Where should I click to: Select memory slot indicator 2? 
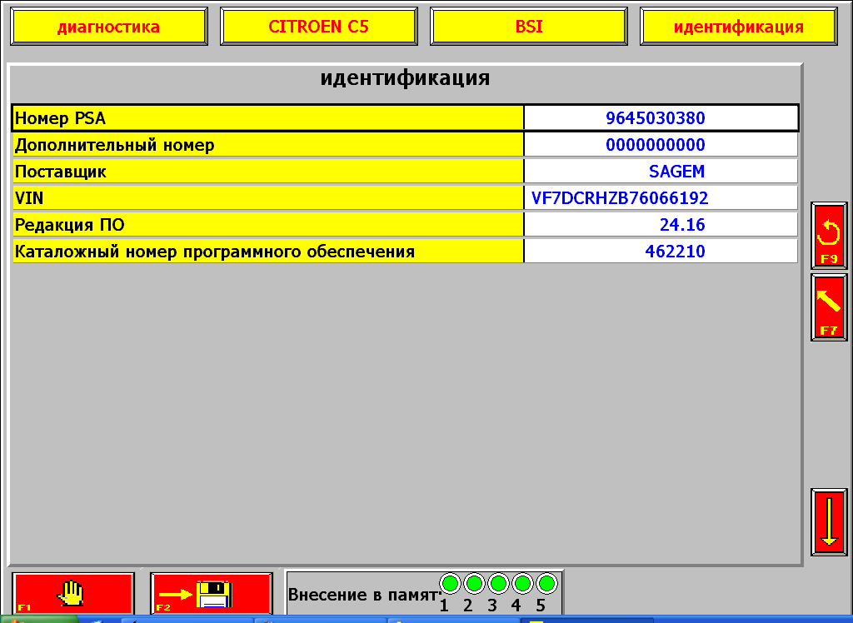(474, 584)
